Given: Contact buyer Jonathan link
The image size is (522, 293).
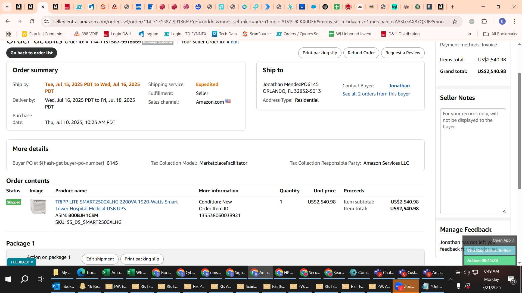Looking at the screenshot, I should point(399,86).
